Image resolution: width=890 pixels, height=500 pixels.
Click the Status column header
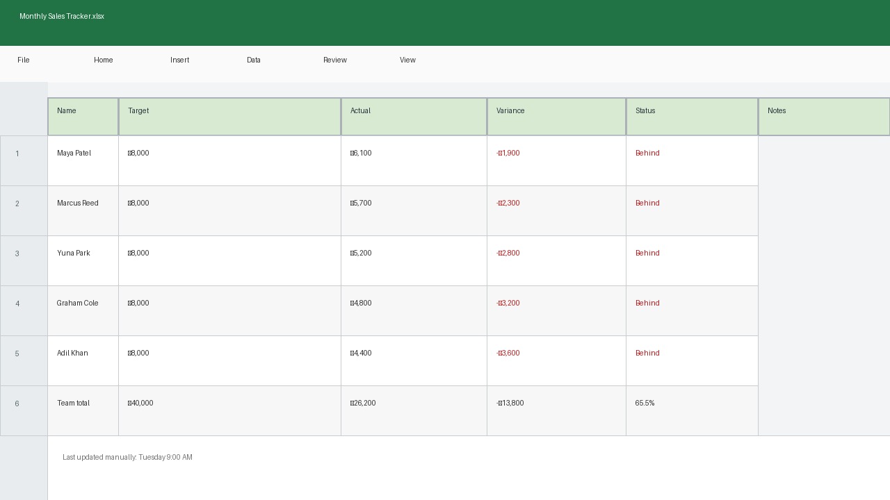click(692, 117)
